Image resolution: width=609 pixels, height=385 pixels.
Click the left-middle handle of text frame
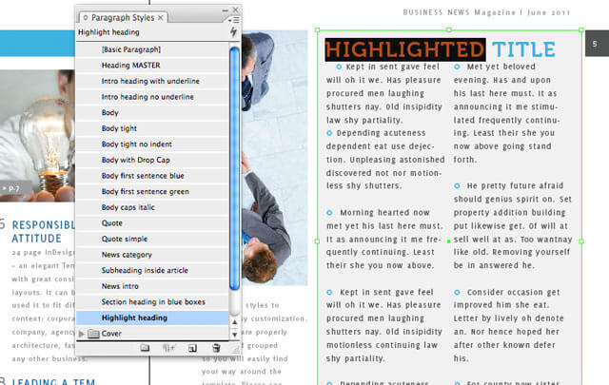[x=317, y=241]
